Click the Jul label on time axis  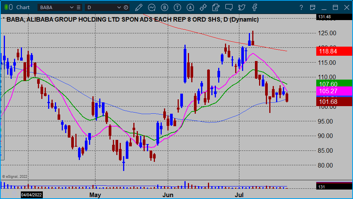(239, 195)
